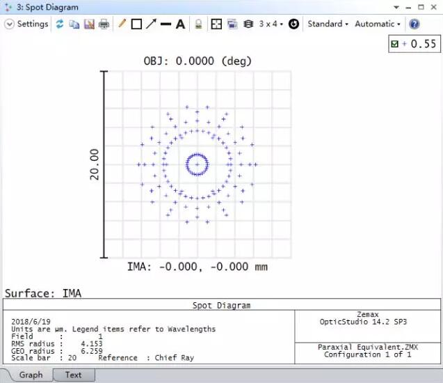Uncheck the 0.55 wavelength legend checkbox
Viewport: 443px width, 383px height.
click(395, 44)
